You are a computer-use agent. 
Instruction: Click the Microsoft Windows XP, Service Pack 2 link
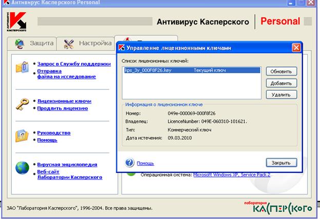[232, 175]
